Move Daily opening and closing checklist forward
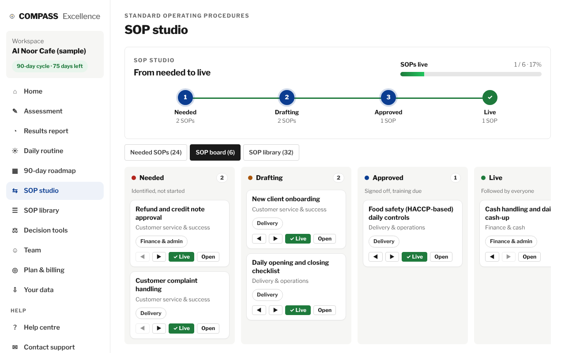 coord(275,310)
